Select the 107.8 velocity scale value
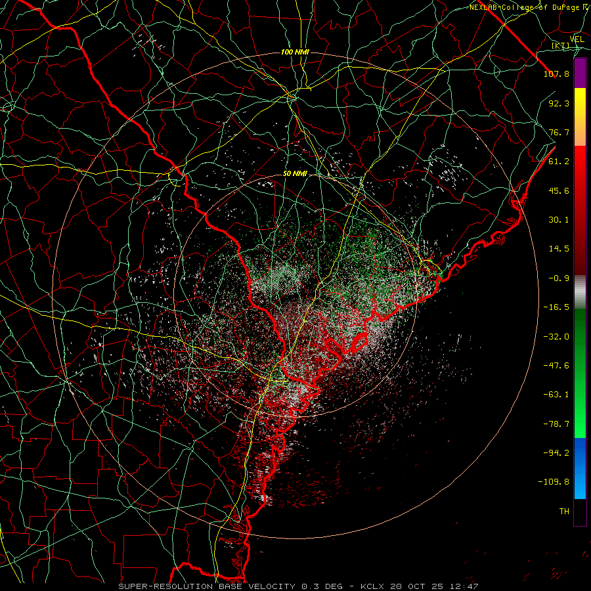This screenshot has height=591, width=591. pyautogui.click(x=556, y=74)
